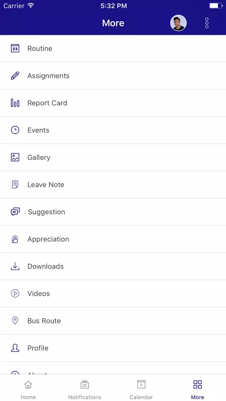226x401 pixels.
Task: Open the user avatar photo
Action: 178,23
